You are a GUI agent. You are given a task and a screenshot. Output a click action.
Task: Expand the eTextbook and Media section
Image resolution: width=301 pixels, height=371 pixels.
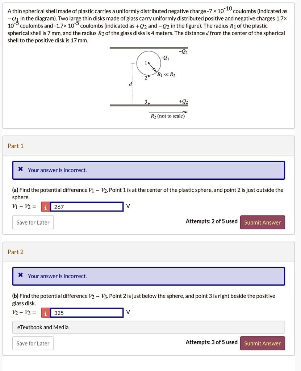pyautogui.click(x=149, y=327)
